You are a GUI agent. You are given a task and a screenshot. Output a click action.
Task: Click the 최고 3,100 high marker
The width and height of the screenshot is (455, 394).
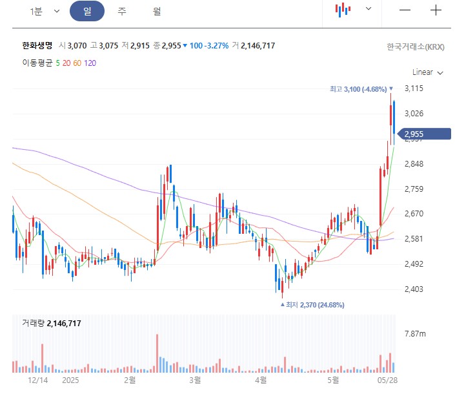(361, 89)
